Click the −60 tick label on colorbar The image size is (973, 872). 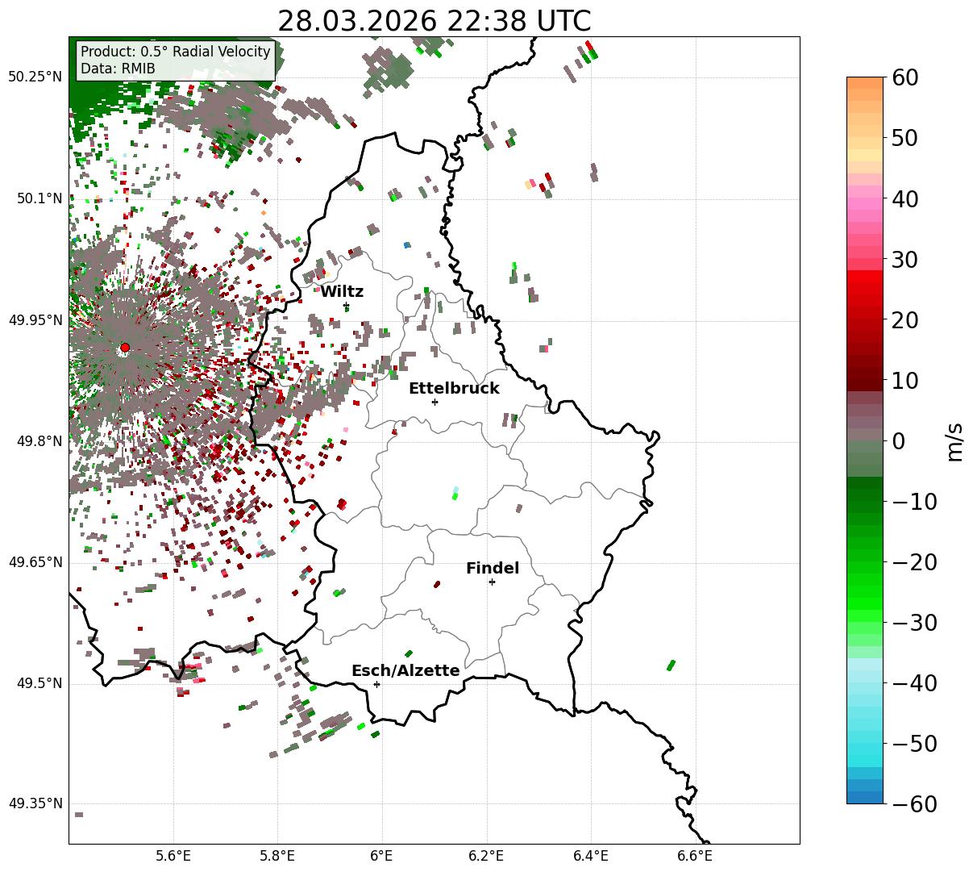[915, 804]
